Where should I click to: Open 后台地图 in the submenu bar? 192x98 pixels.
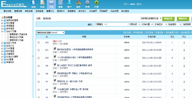[114, 11]
